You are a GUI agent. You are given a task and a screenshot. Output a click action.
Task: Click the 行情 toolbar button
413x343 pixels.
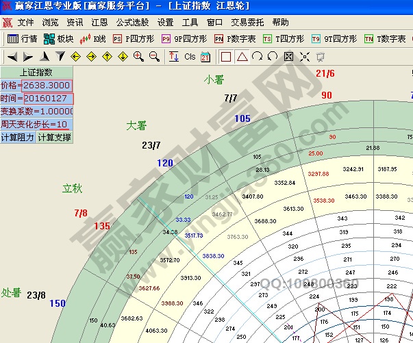(x=22, y=39)
